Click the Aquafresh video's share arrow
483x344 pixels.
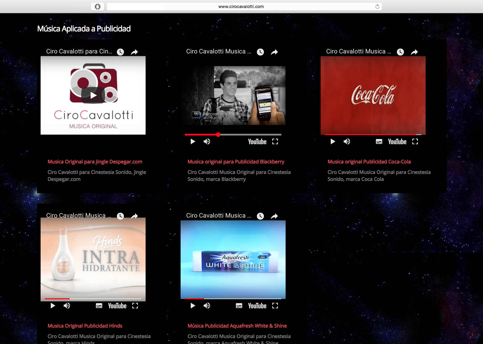click(274, 216)
